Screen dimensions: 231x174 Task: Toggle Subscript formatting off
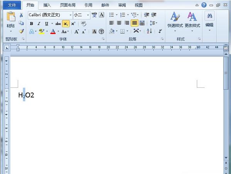(66, 24)
